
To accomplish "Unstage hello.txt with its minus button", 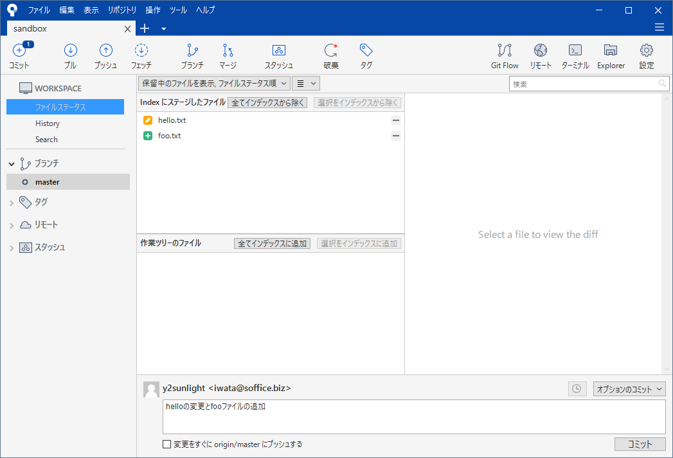I will tap(396, 120).
